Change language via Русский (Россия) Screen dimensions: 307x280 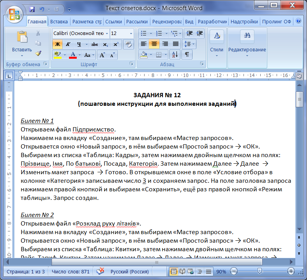(x=130, y=271)
